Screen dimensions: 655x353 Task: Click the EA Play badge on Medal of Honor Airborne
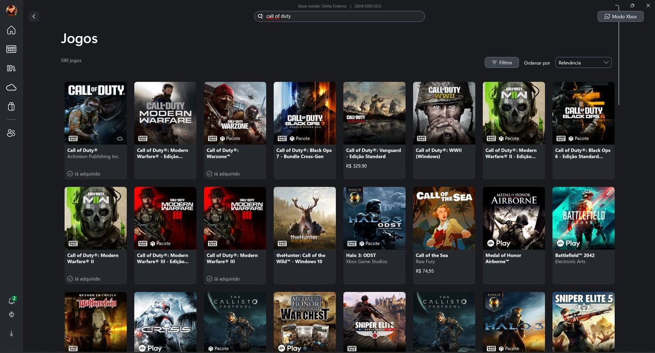(x=498, y=244)
